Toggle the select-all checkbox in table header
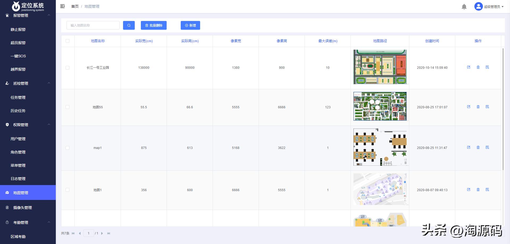The height and width of the screenshot is (244, 510). [68, 41]
